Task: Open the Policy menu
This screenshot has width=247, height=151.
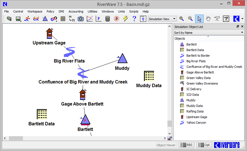Action: [x=50, y=11]
